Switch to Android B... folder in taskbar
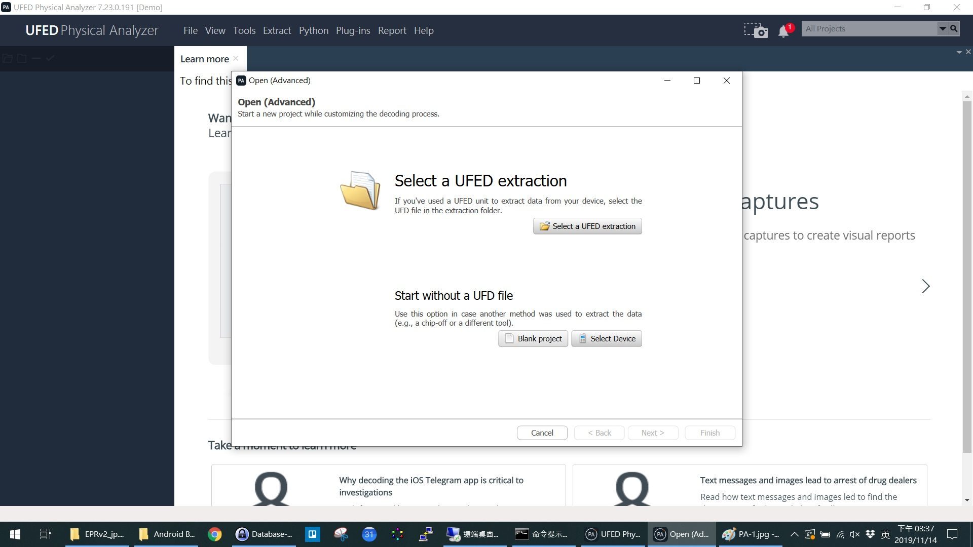 point(167,534)
